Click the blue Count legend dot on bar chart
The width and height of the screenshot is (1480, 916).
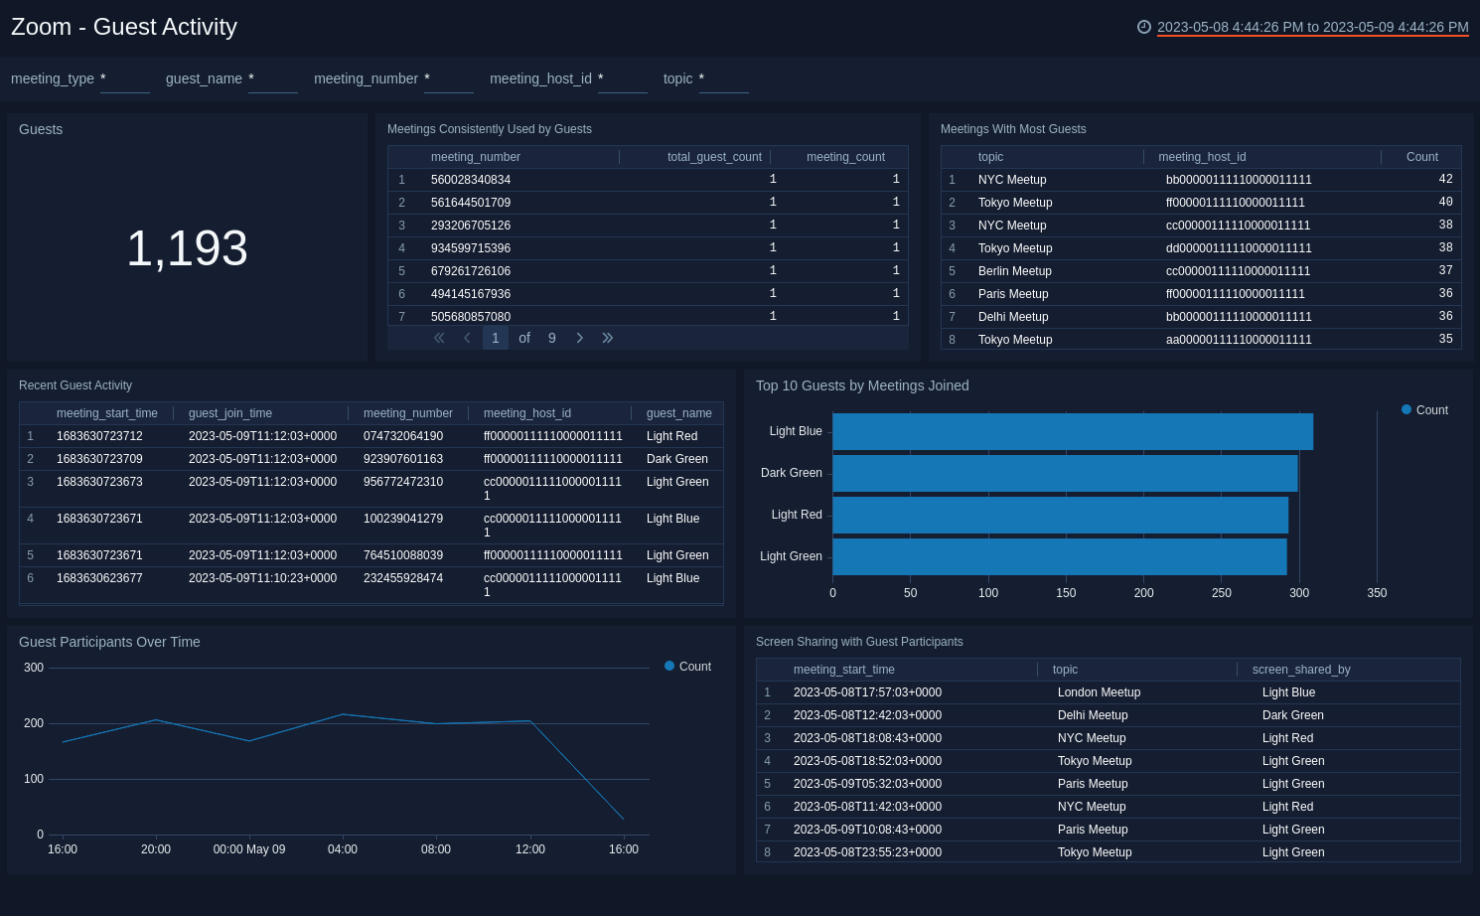(1406, 409)
